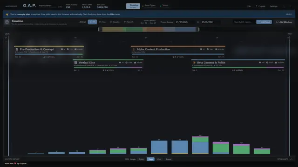Open the File menu
This screenshot has width=298, height=167.
[249, 6]
